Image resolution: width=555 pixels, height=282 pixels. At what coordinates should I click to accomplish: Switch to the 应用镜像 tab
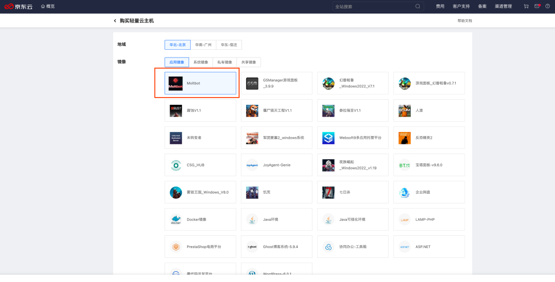click(x=177, y=62)
